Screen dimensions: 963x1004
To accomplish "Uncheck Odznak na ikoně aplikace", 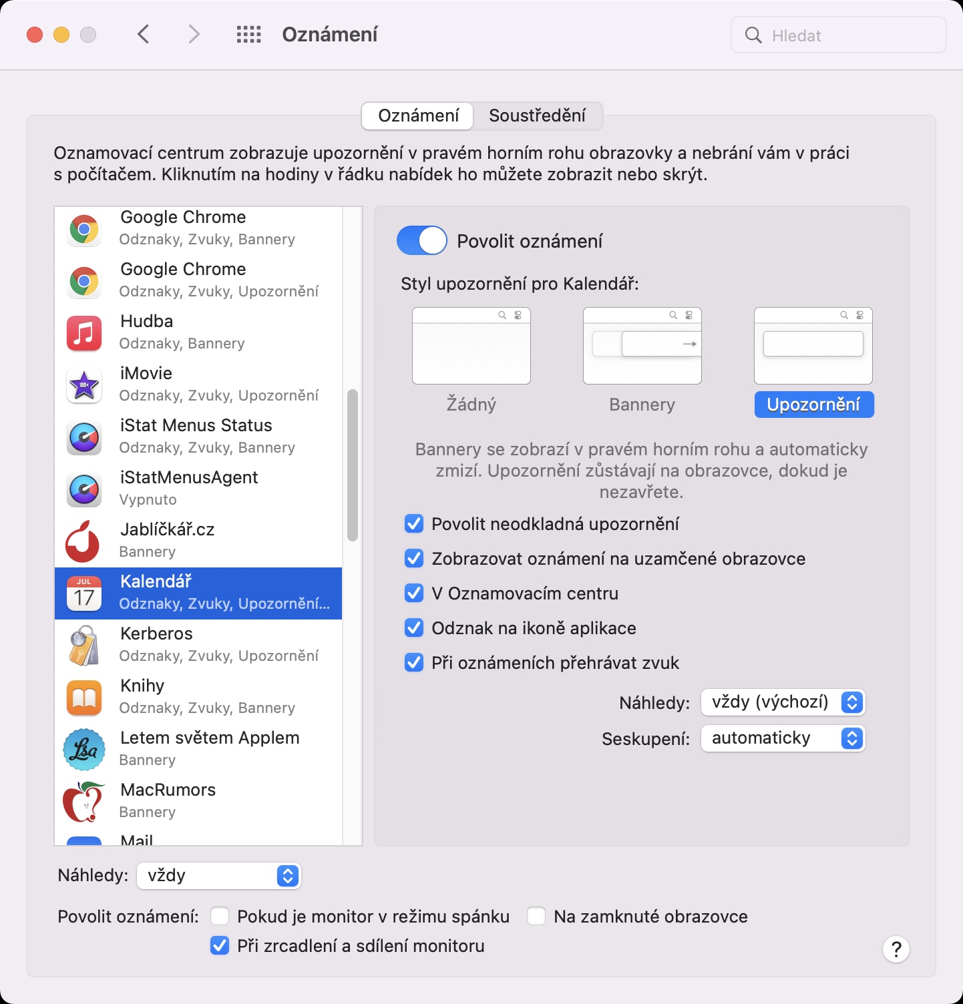I will (414, 627).
